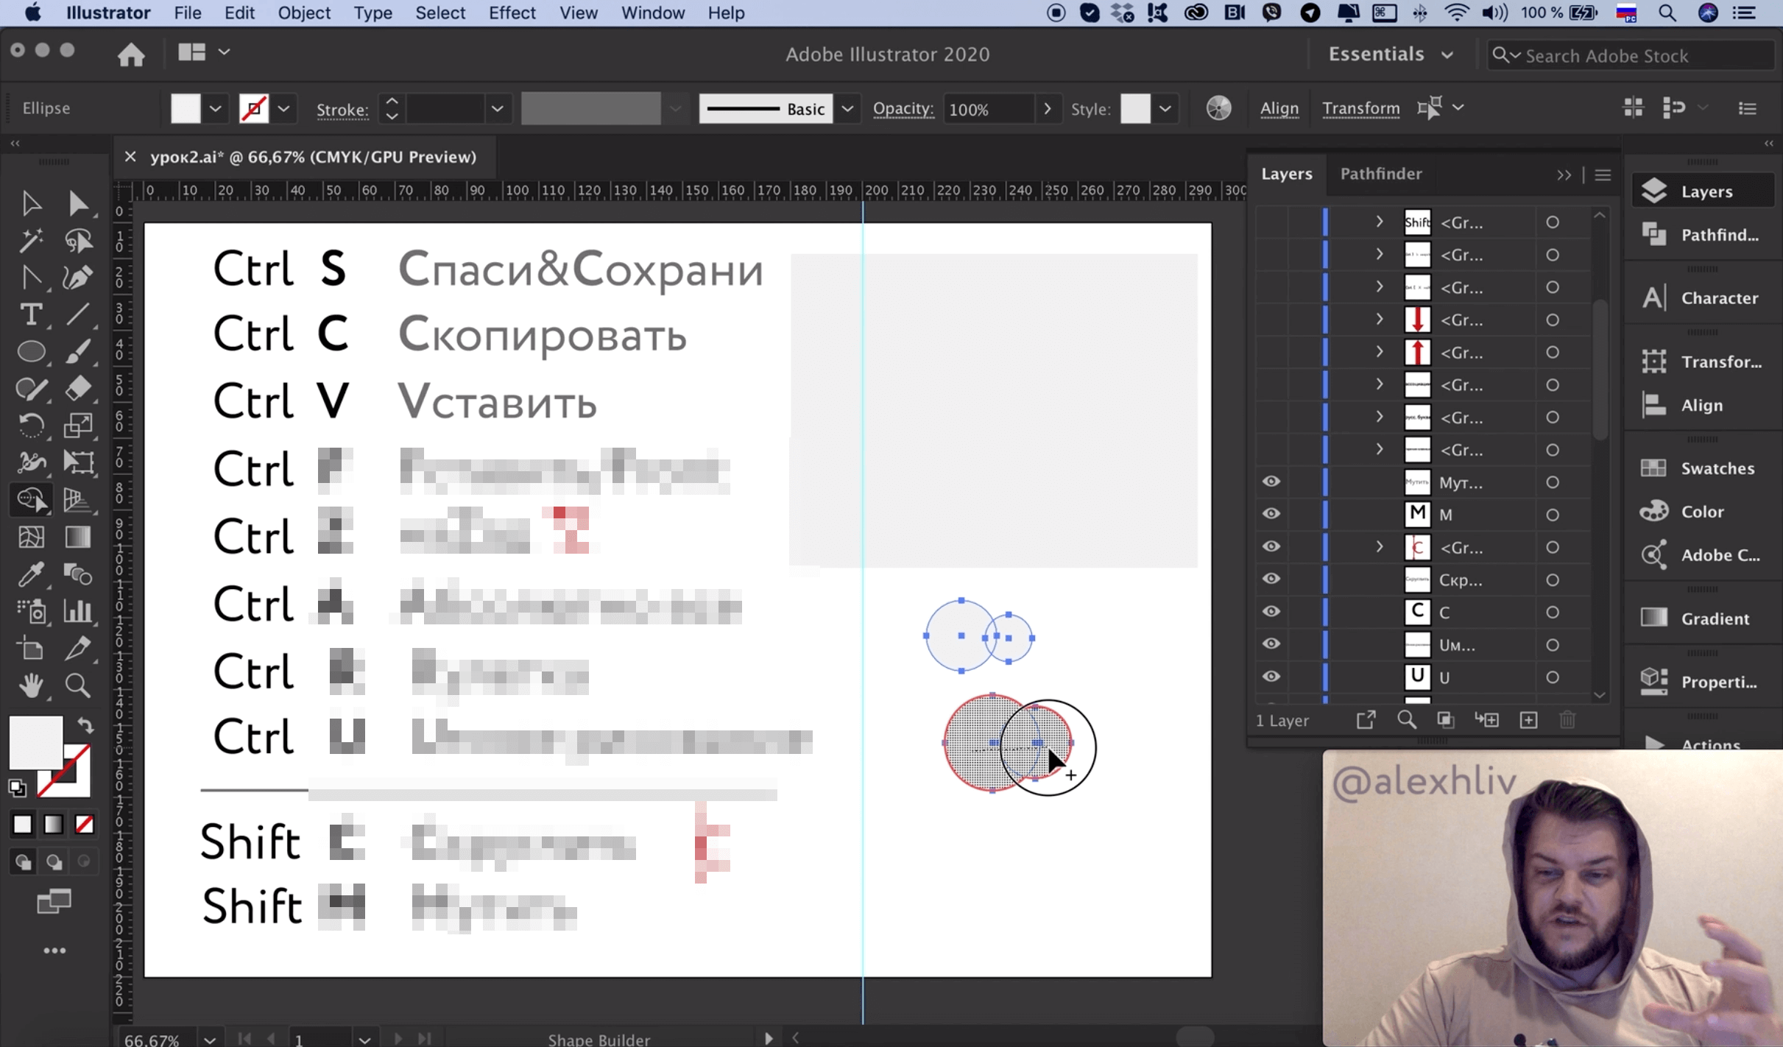
Task: Delete selection with Layers trash icon
Action: tap(1567, 720)
